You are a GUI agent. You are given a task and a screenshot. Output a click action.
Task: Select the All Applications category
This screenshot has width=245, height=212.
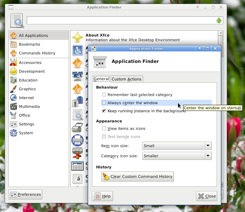(39, 36)
